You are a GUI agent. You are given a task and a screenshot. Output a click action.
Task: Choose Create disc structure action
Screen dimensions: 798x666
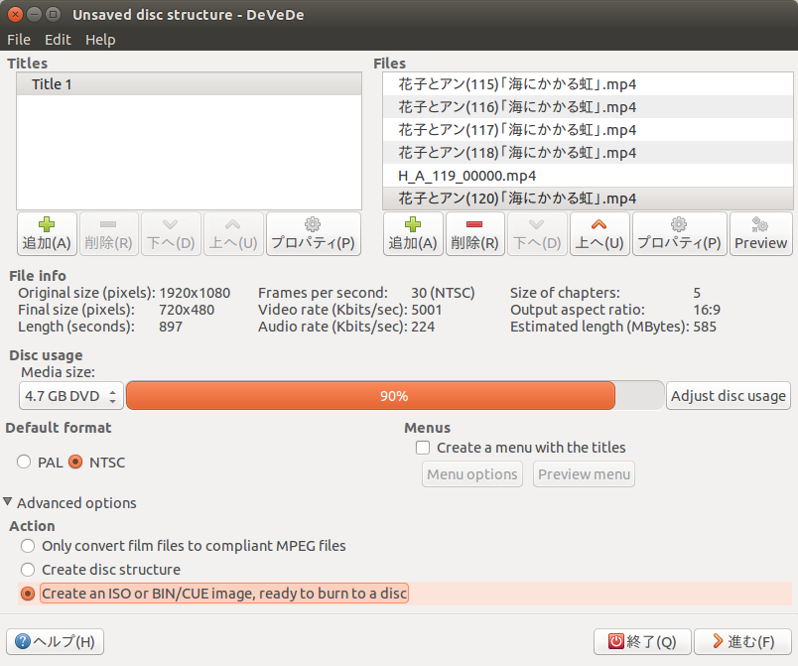point(28,570)
